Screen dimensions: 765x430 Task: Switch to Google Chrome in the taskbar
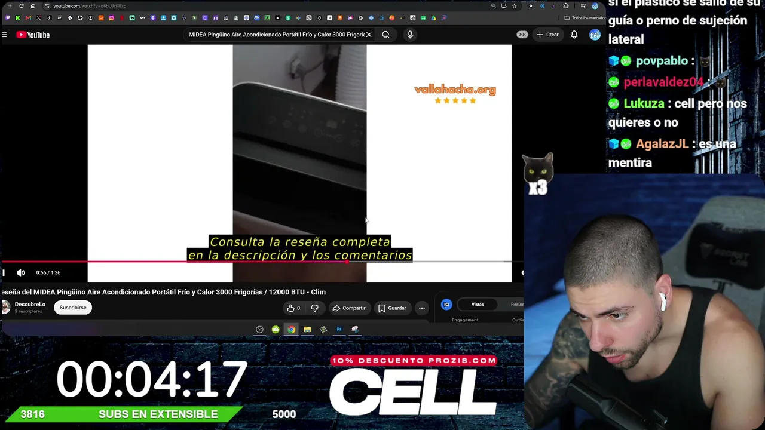click(291, 330)
